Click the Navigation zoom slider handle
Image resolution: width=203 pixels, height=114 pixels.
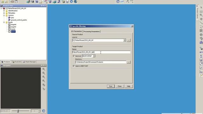pos(18,111)
